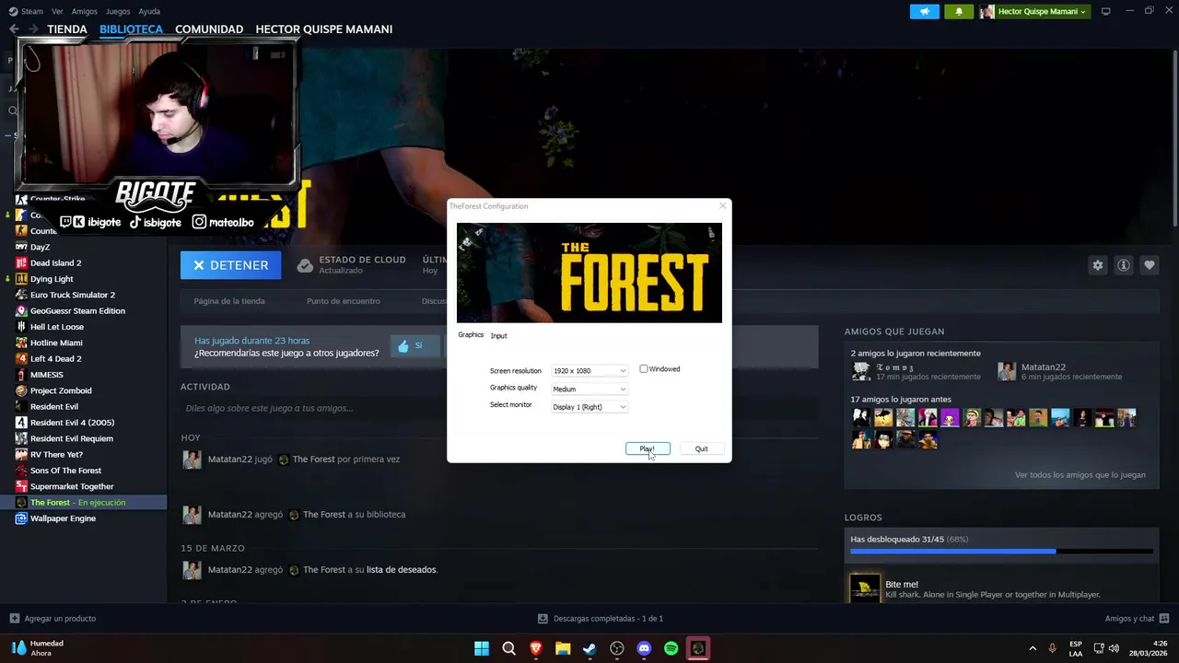This screenshot has width=1179, height=663.
Task: Click the Estado de Cloud icon
Action: (305, 265)
